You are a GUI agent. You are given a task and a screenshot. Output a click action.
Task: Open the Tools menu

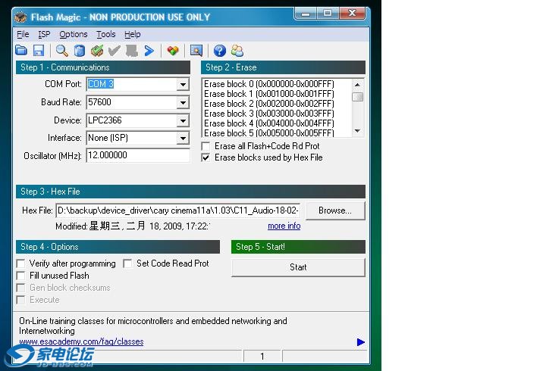(106, 34)
